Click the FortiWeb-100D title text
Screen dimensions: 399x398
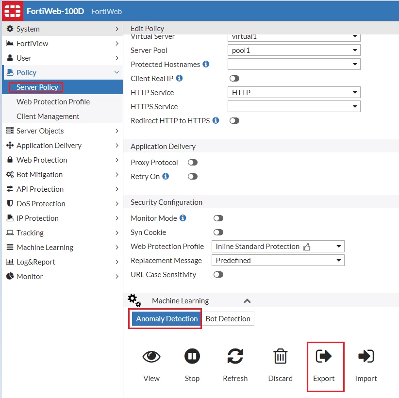point(55,11)
